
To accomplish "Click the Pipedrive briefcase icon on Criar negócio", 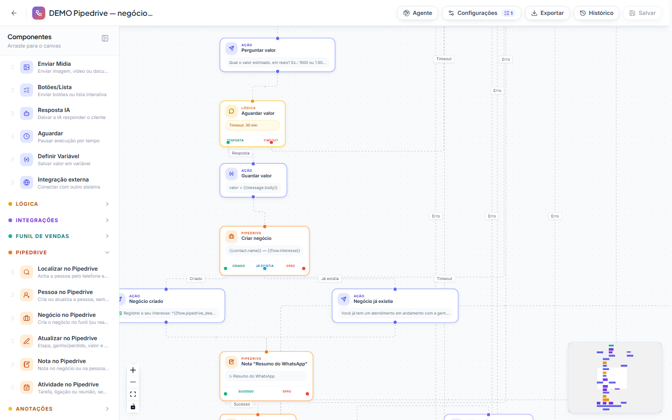I will (x=231, y=237).
